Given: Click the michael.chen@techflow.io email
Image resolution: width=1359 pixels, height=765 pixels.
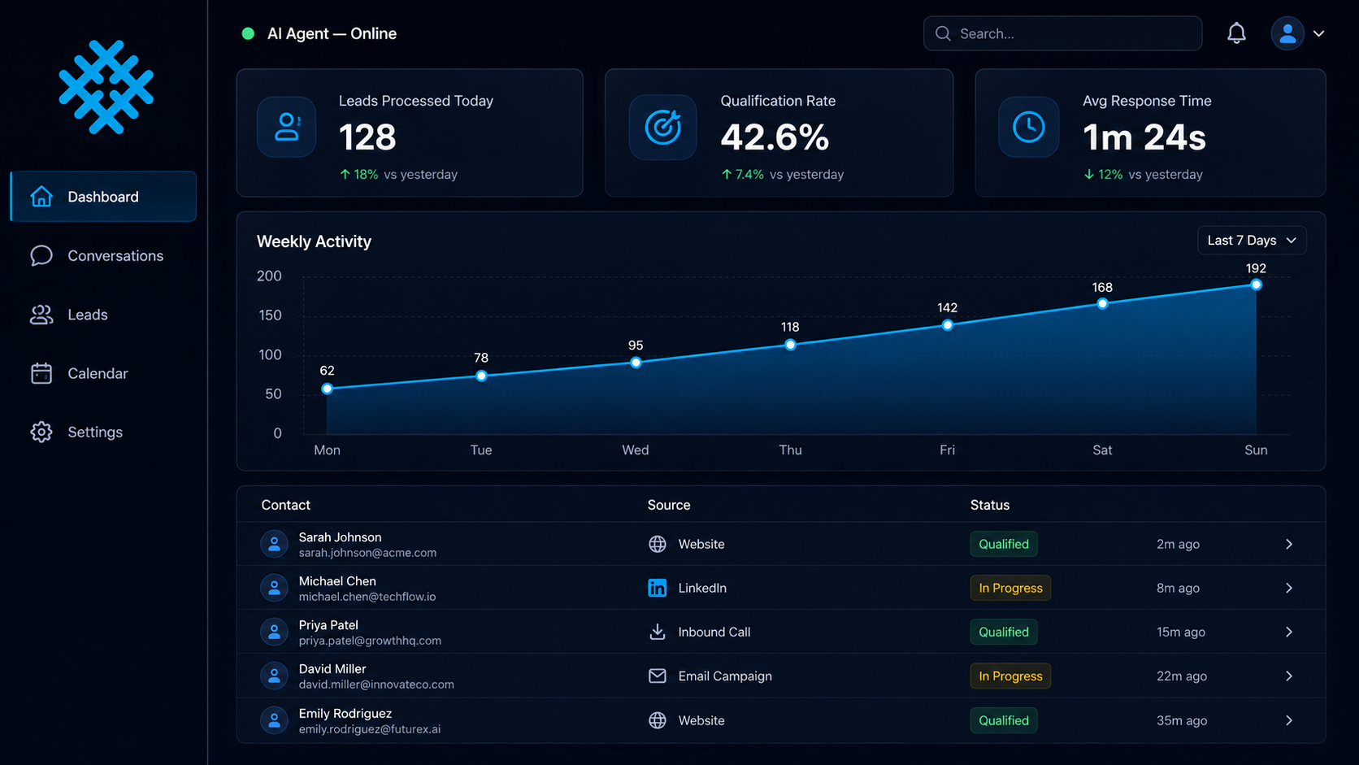Looking at the screenshot, I should [x=367, y=597].
